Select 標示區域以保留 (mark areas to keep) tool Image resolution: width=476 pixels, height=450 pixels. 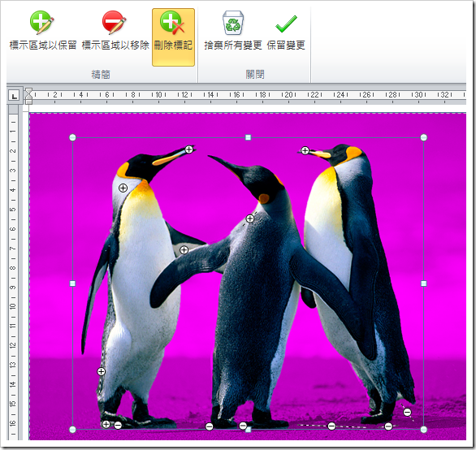click(42, 30)
